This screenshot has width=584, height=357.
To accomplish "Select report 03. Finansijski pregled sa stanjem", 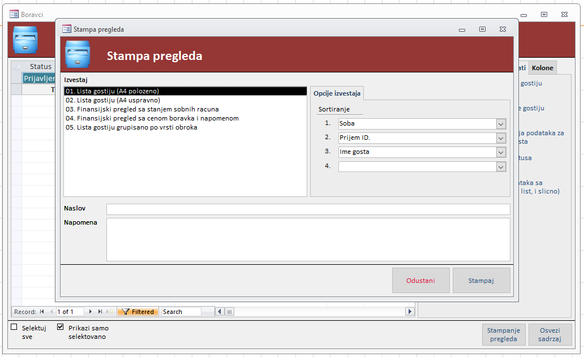I will point(142,109).
